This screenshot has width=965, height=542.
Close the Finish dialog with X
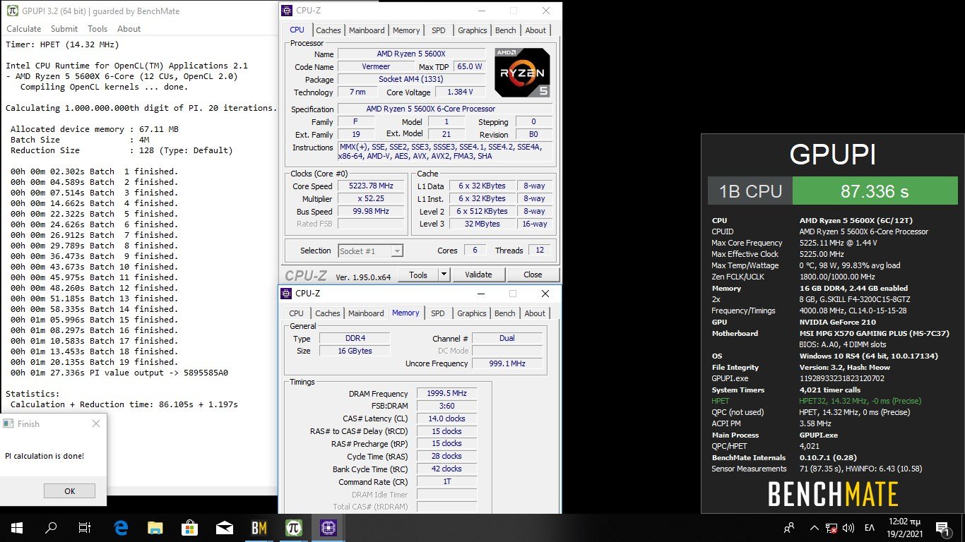click(96, 424)
